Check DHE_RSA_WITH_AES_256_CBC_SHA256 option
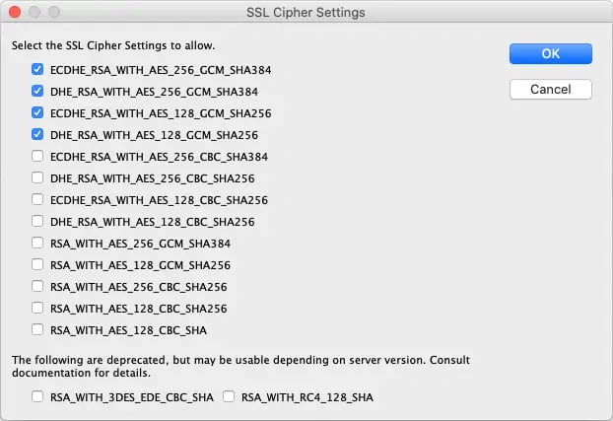 coord(37,178)
